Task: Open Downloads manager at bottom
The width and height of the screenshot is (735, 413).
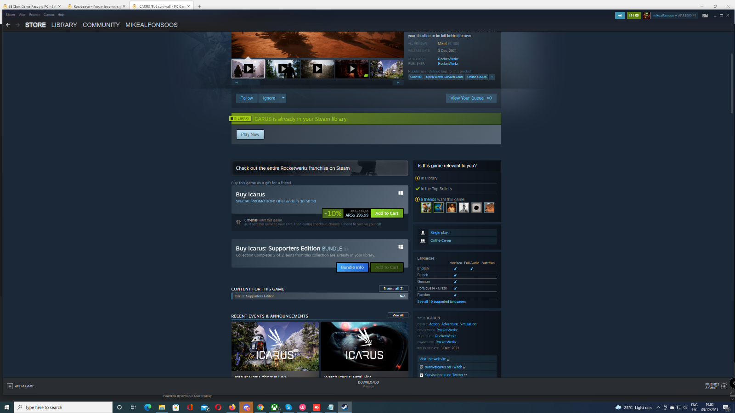Action: coord(368,384)
